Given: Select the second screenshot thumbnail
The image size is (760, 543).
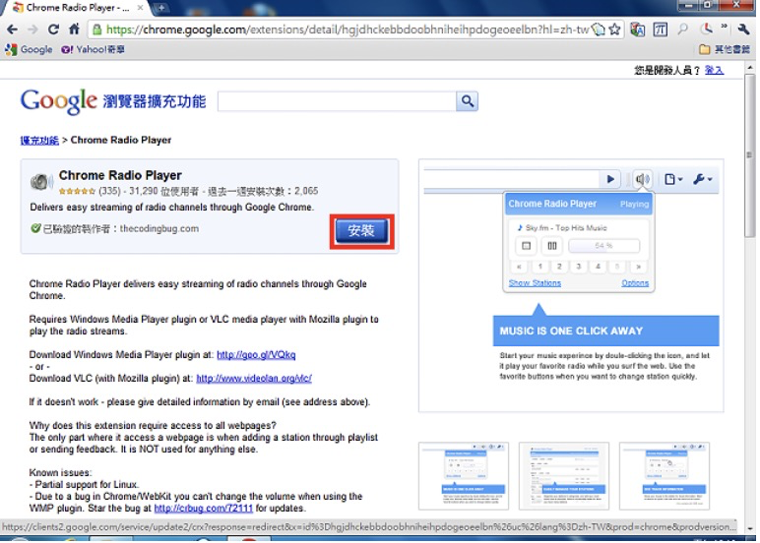Looking at the screenshot, I should [564, 476].
